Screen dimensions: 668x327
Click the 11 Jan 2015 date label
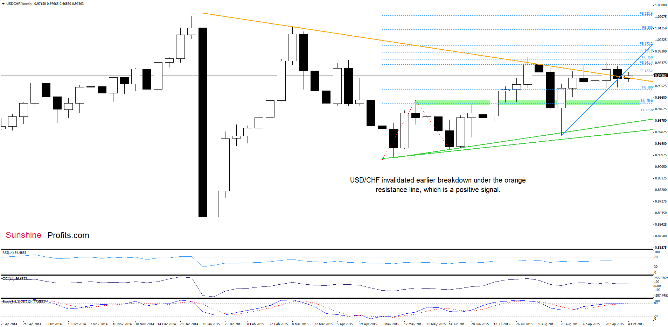point(211,324)
